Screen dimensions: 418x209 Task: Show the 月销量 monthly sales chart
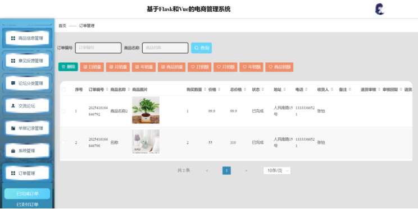pyautogui.click(x=118, y=67)
